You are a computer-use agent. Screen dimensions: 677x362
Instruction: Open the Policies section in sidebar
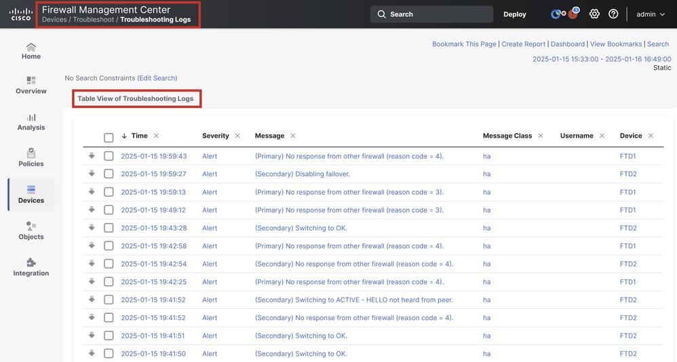tap(31, 158)
